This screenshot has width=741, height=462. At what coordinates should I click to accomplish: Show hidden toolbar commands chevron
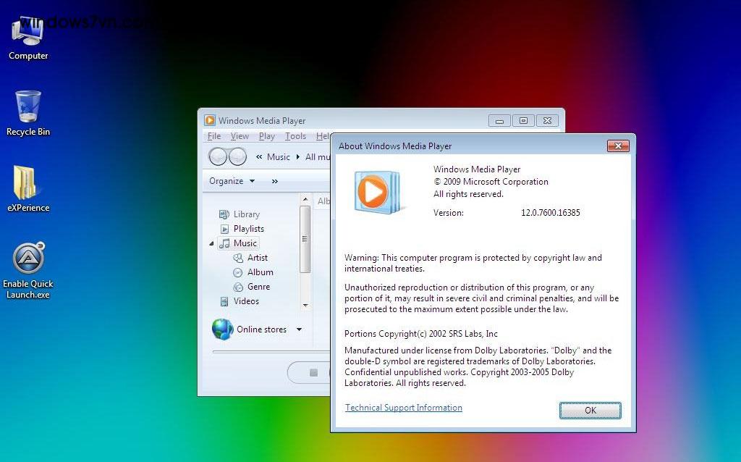tap(274, 181)
